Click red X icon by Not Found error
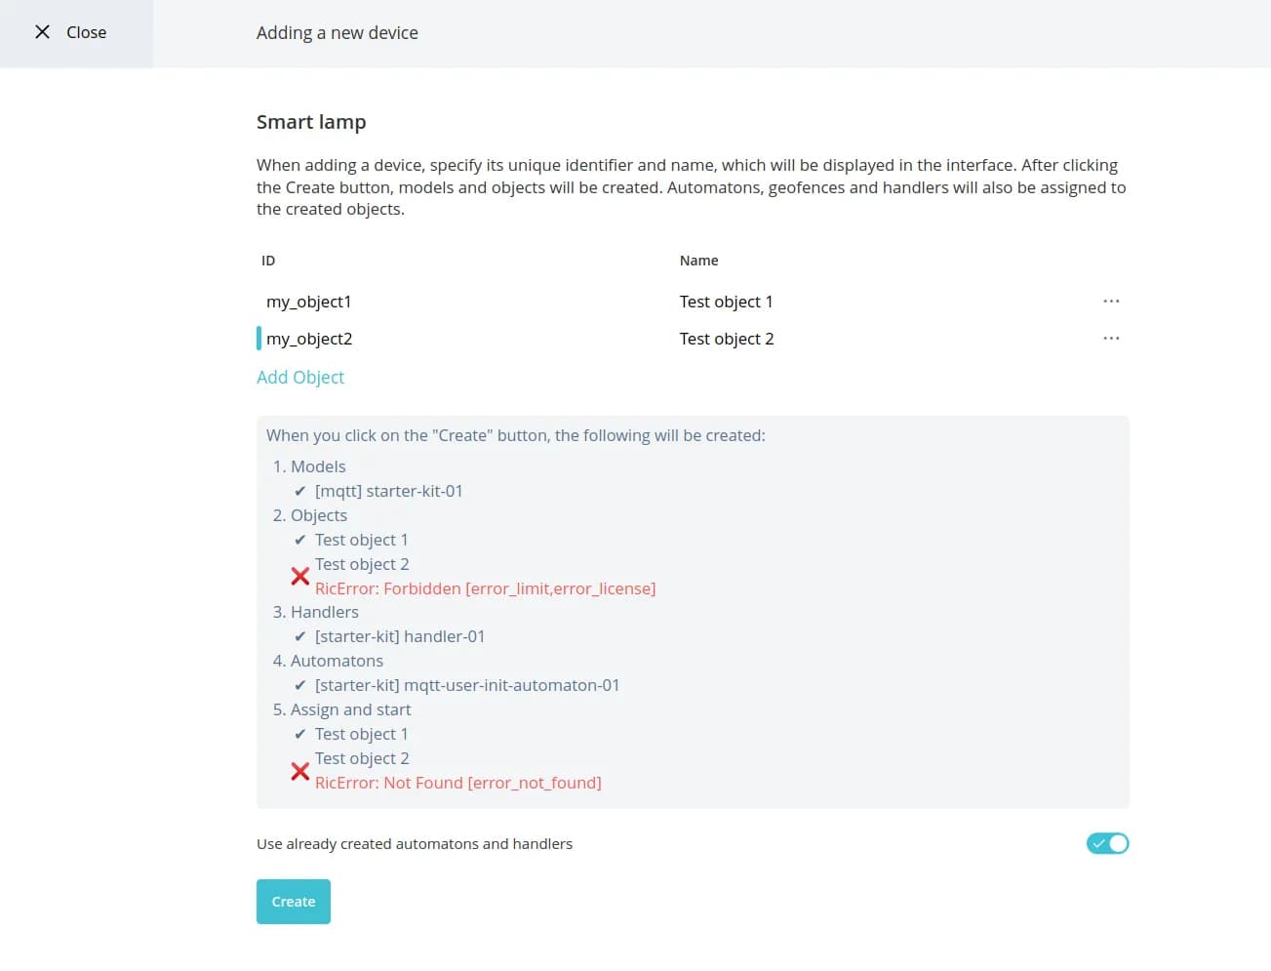The image size is (1271, 971). pyautogui.click(x=300, y=771)
